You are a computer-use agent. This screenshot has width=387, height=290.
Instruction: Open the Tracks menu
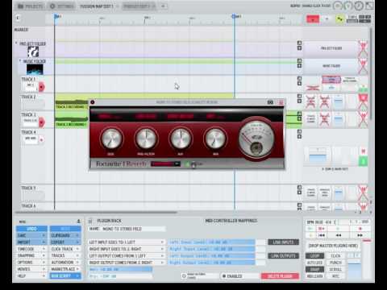tap(65, 255)
